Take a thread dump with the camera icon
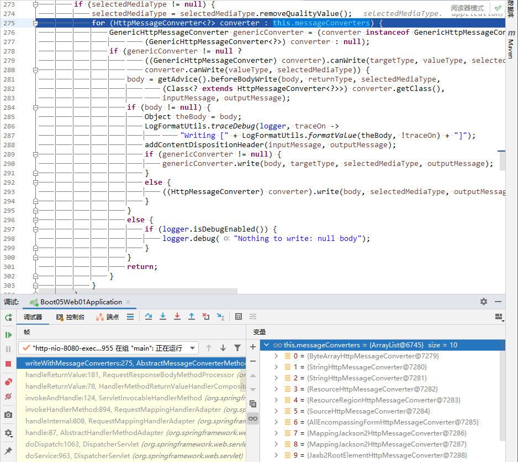This screenshot has width=518, height=462. pyautogui.click(x=8, y=415)
